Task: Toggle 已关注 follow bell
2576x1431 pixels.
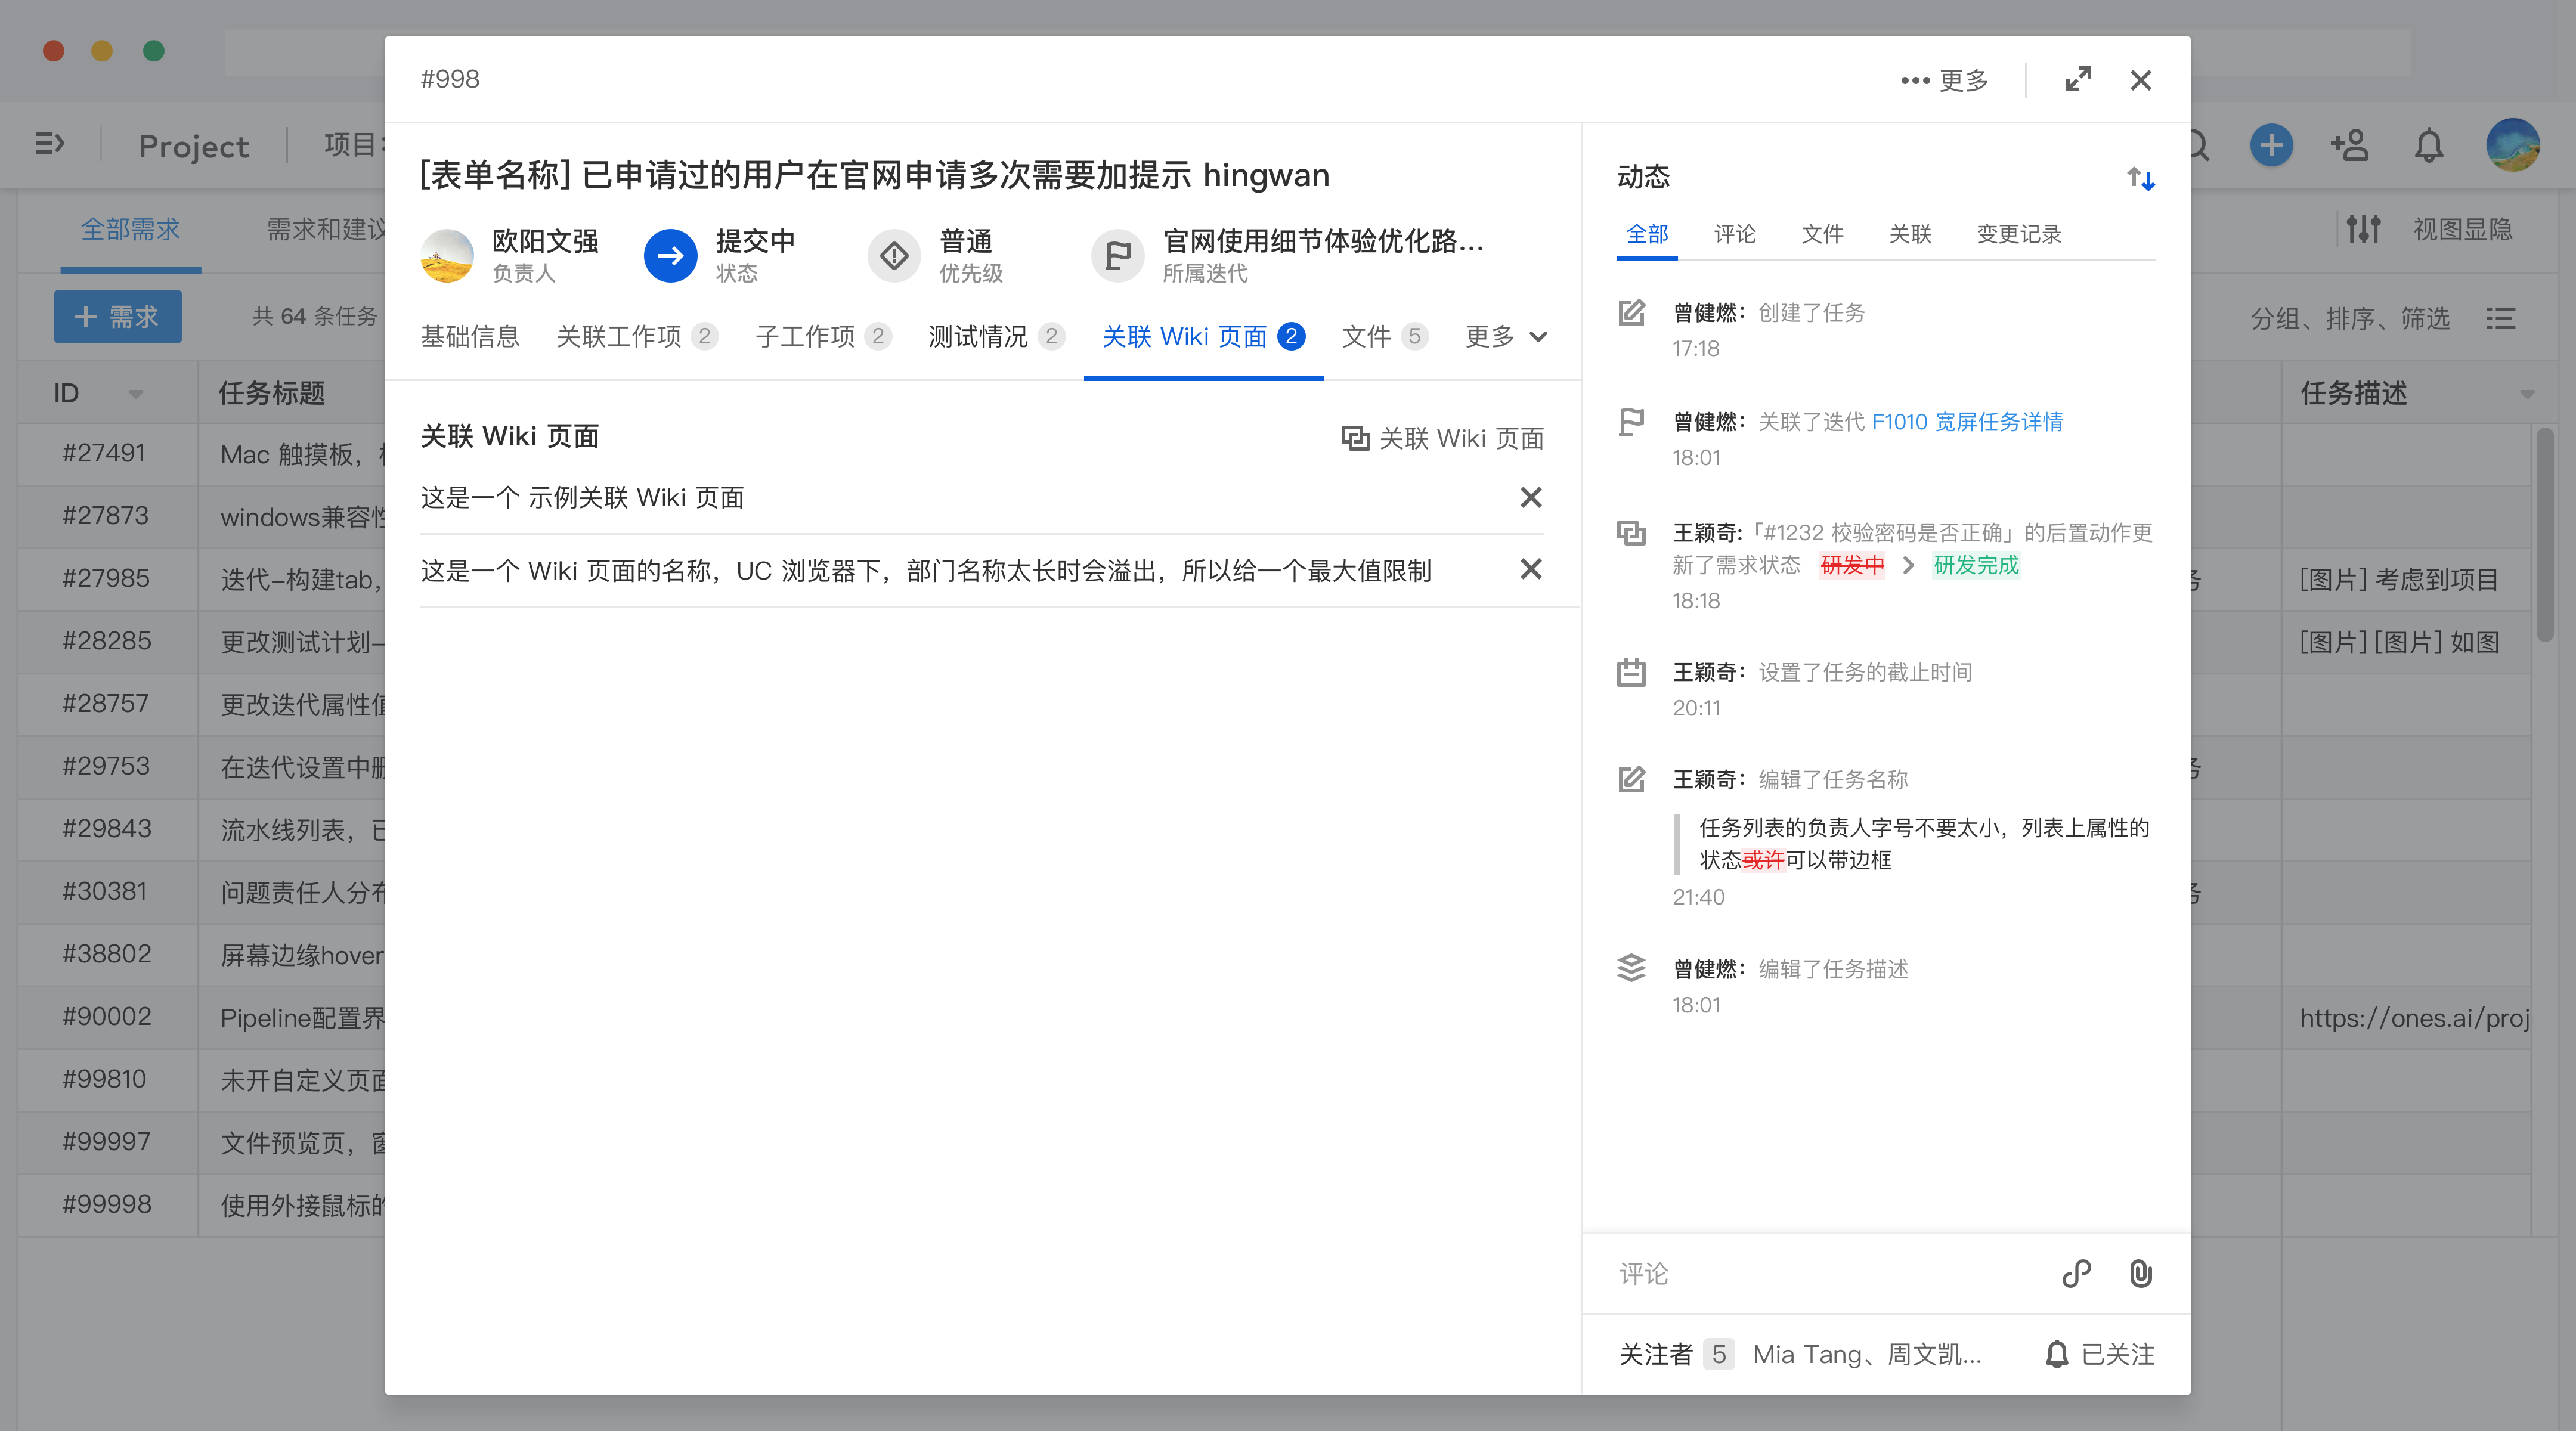Action: point(2099,1354)
